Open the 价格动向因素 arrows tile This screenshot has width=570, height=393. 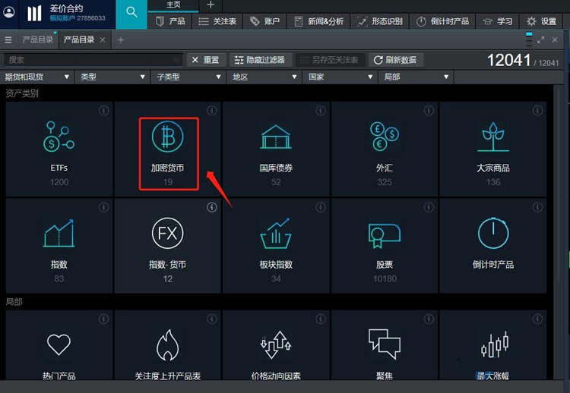(276, 345)
